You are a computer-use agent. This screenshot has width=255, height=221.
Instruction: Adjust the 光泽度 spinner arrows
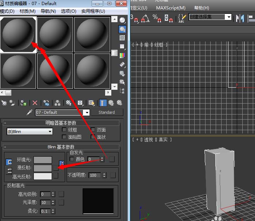53,202
